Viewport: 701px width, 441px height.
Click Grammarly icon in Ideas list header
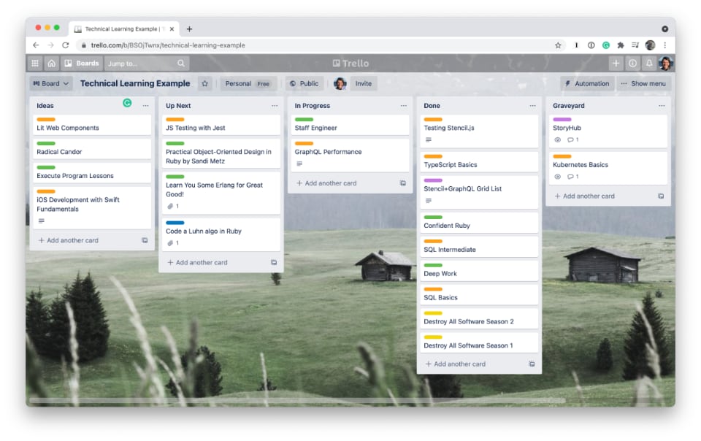pyautogui.click(x=127, y=103)
